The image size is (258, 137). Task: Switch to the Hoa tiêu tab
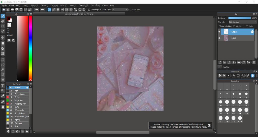226,67
